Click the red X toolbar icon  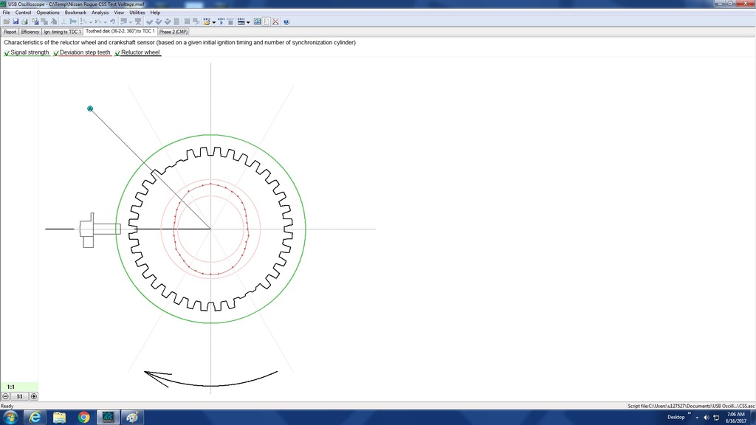(x=275, y=21)
